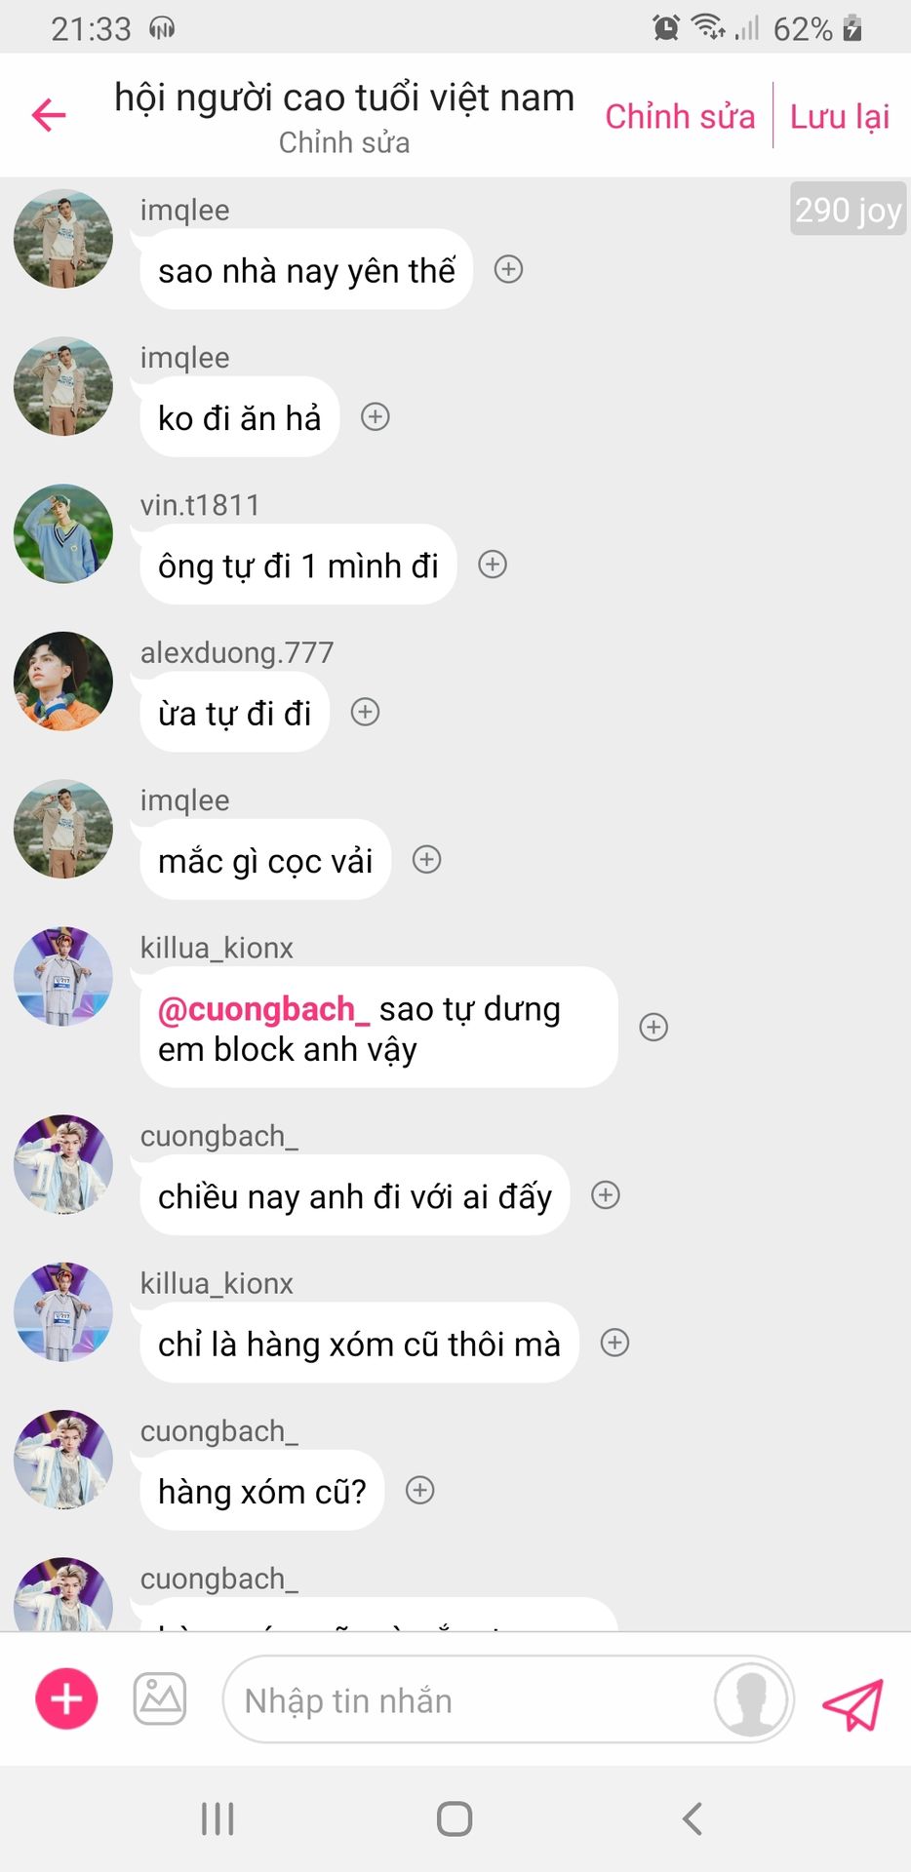
Task: Tap plus next to 'ừa tự đi đi'
Action: [x=365, y=712]
